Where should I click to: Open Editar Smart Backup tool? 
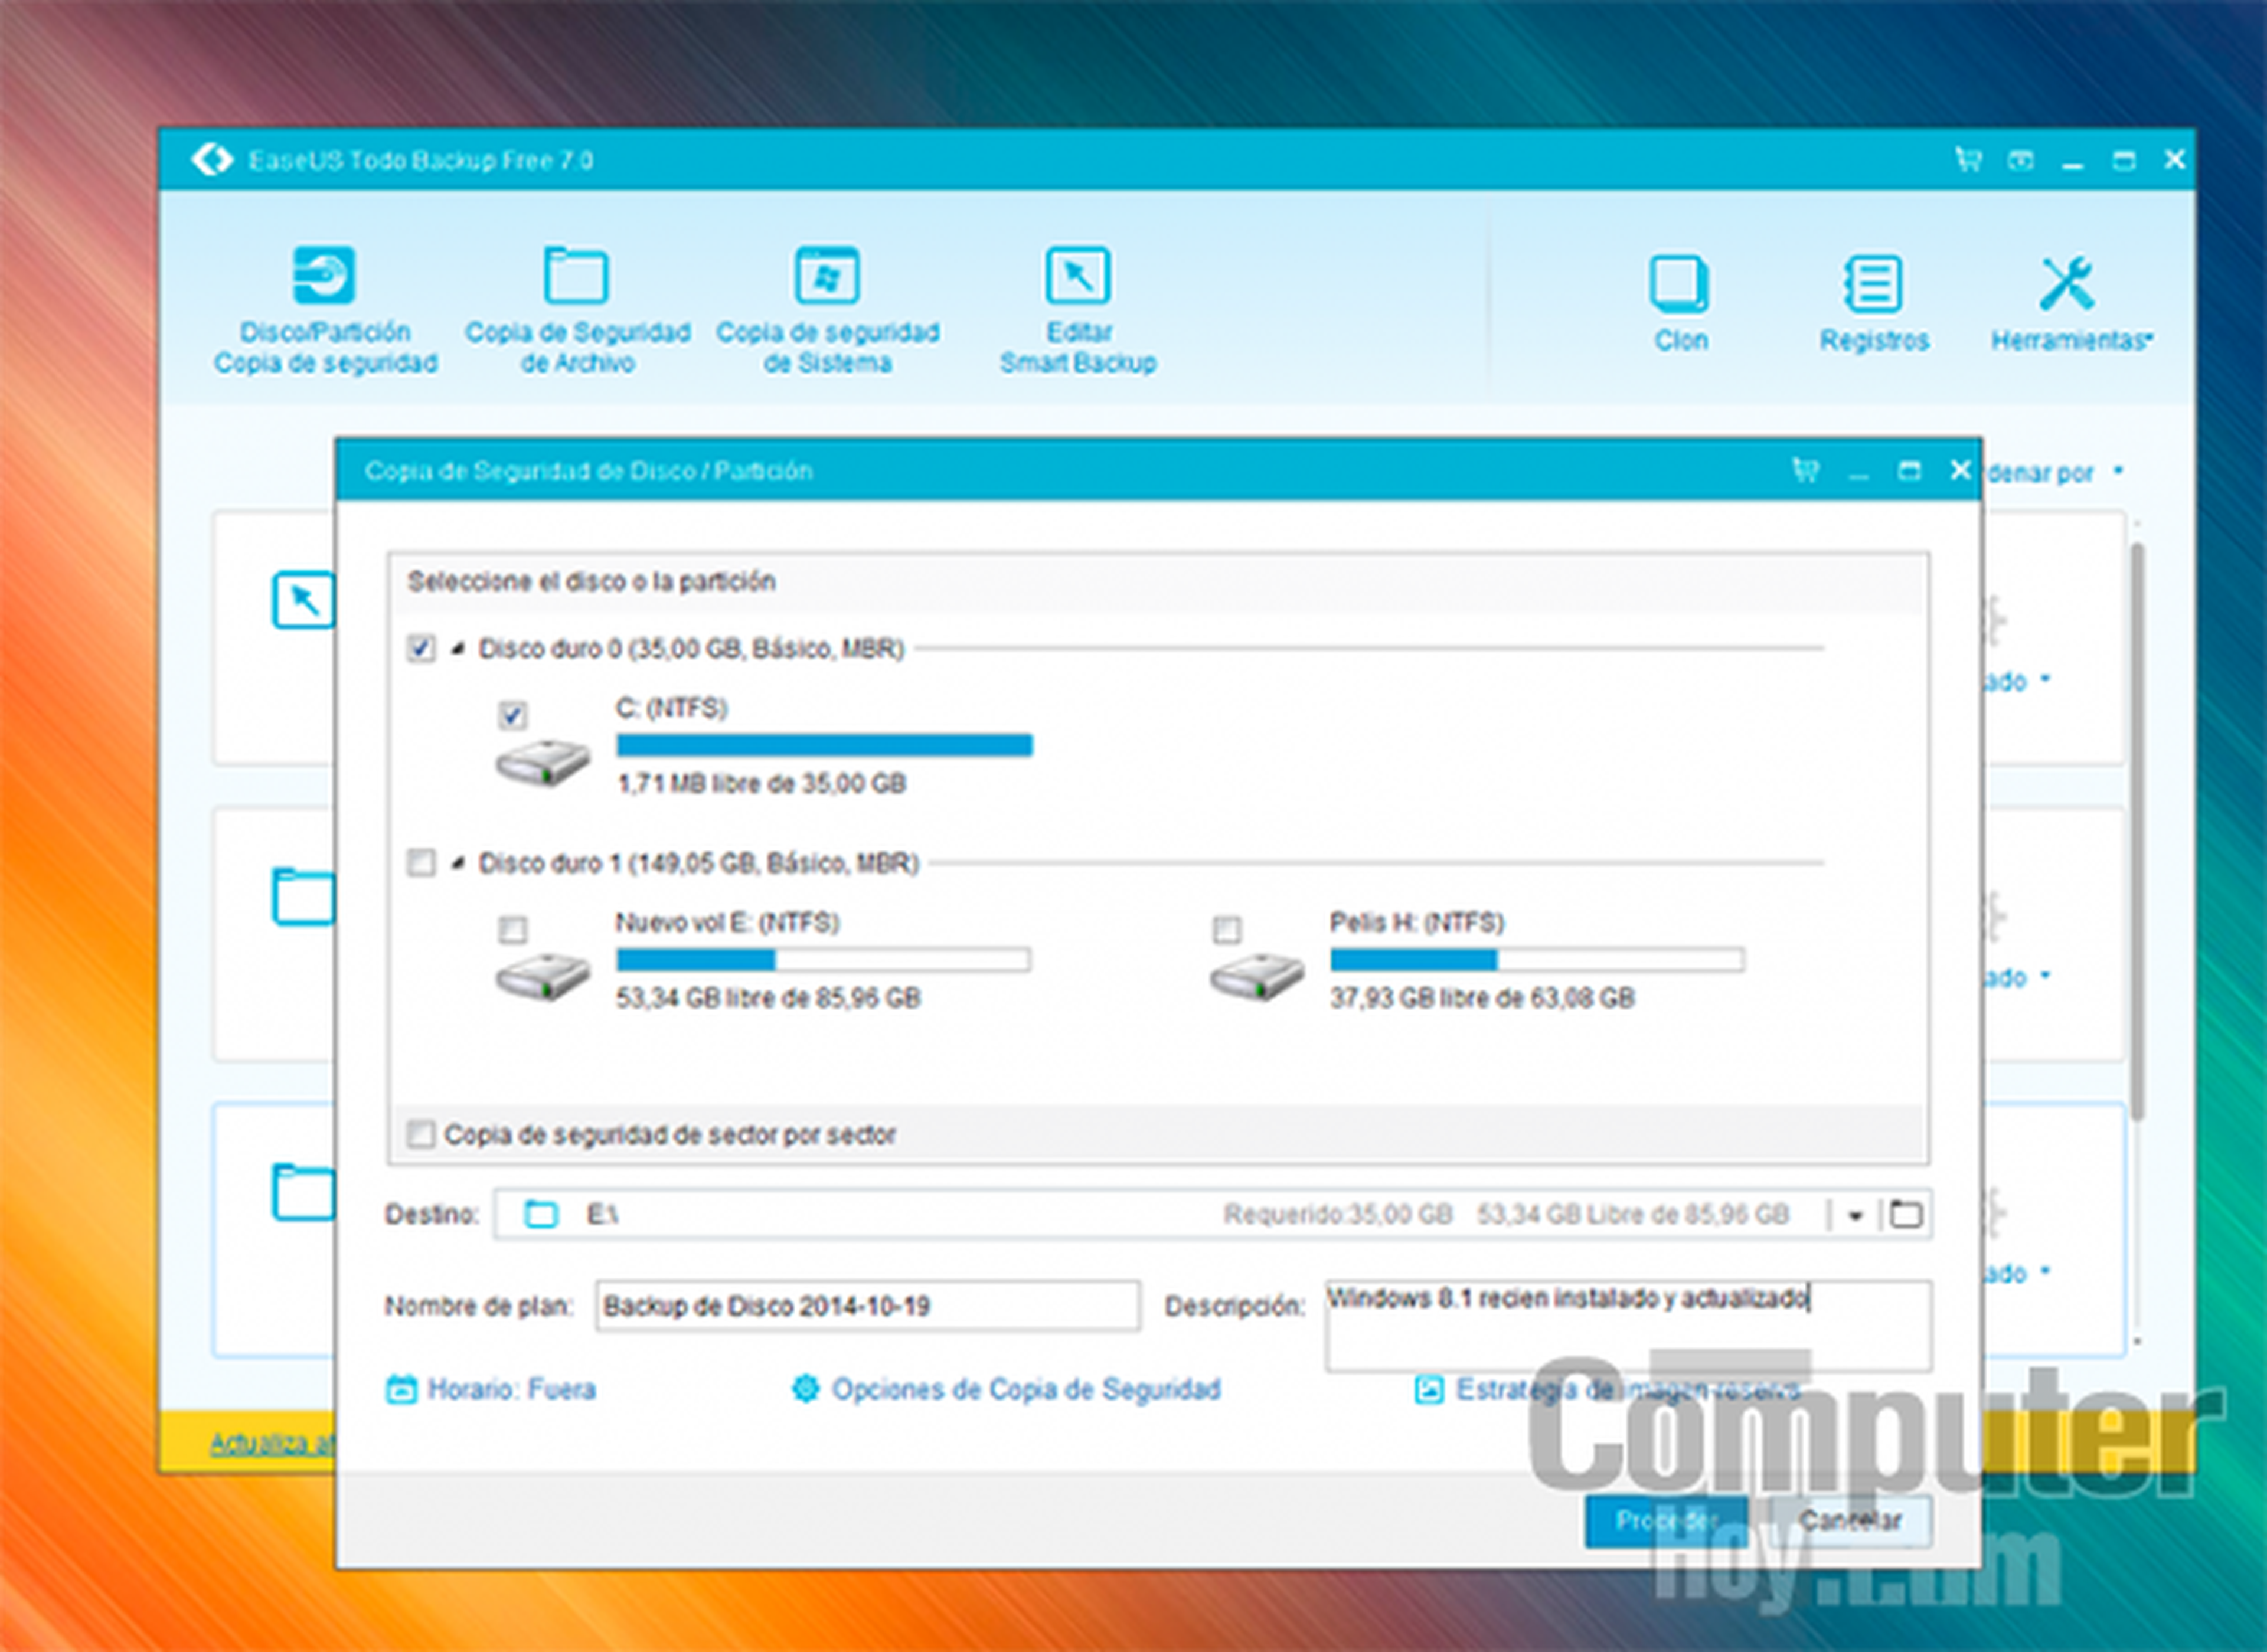[1078, 310]
